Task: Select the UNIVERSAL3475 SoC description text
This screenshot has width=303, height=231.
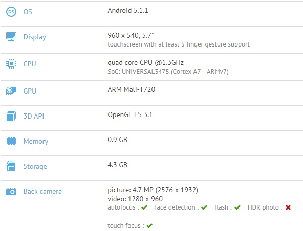Action: (x=168, y=72)
